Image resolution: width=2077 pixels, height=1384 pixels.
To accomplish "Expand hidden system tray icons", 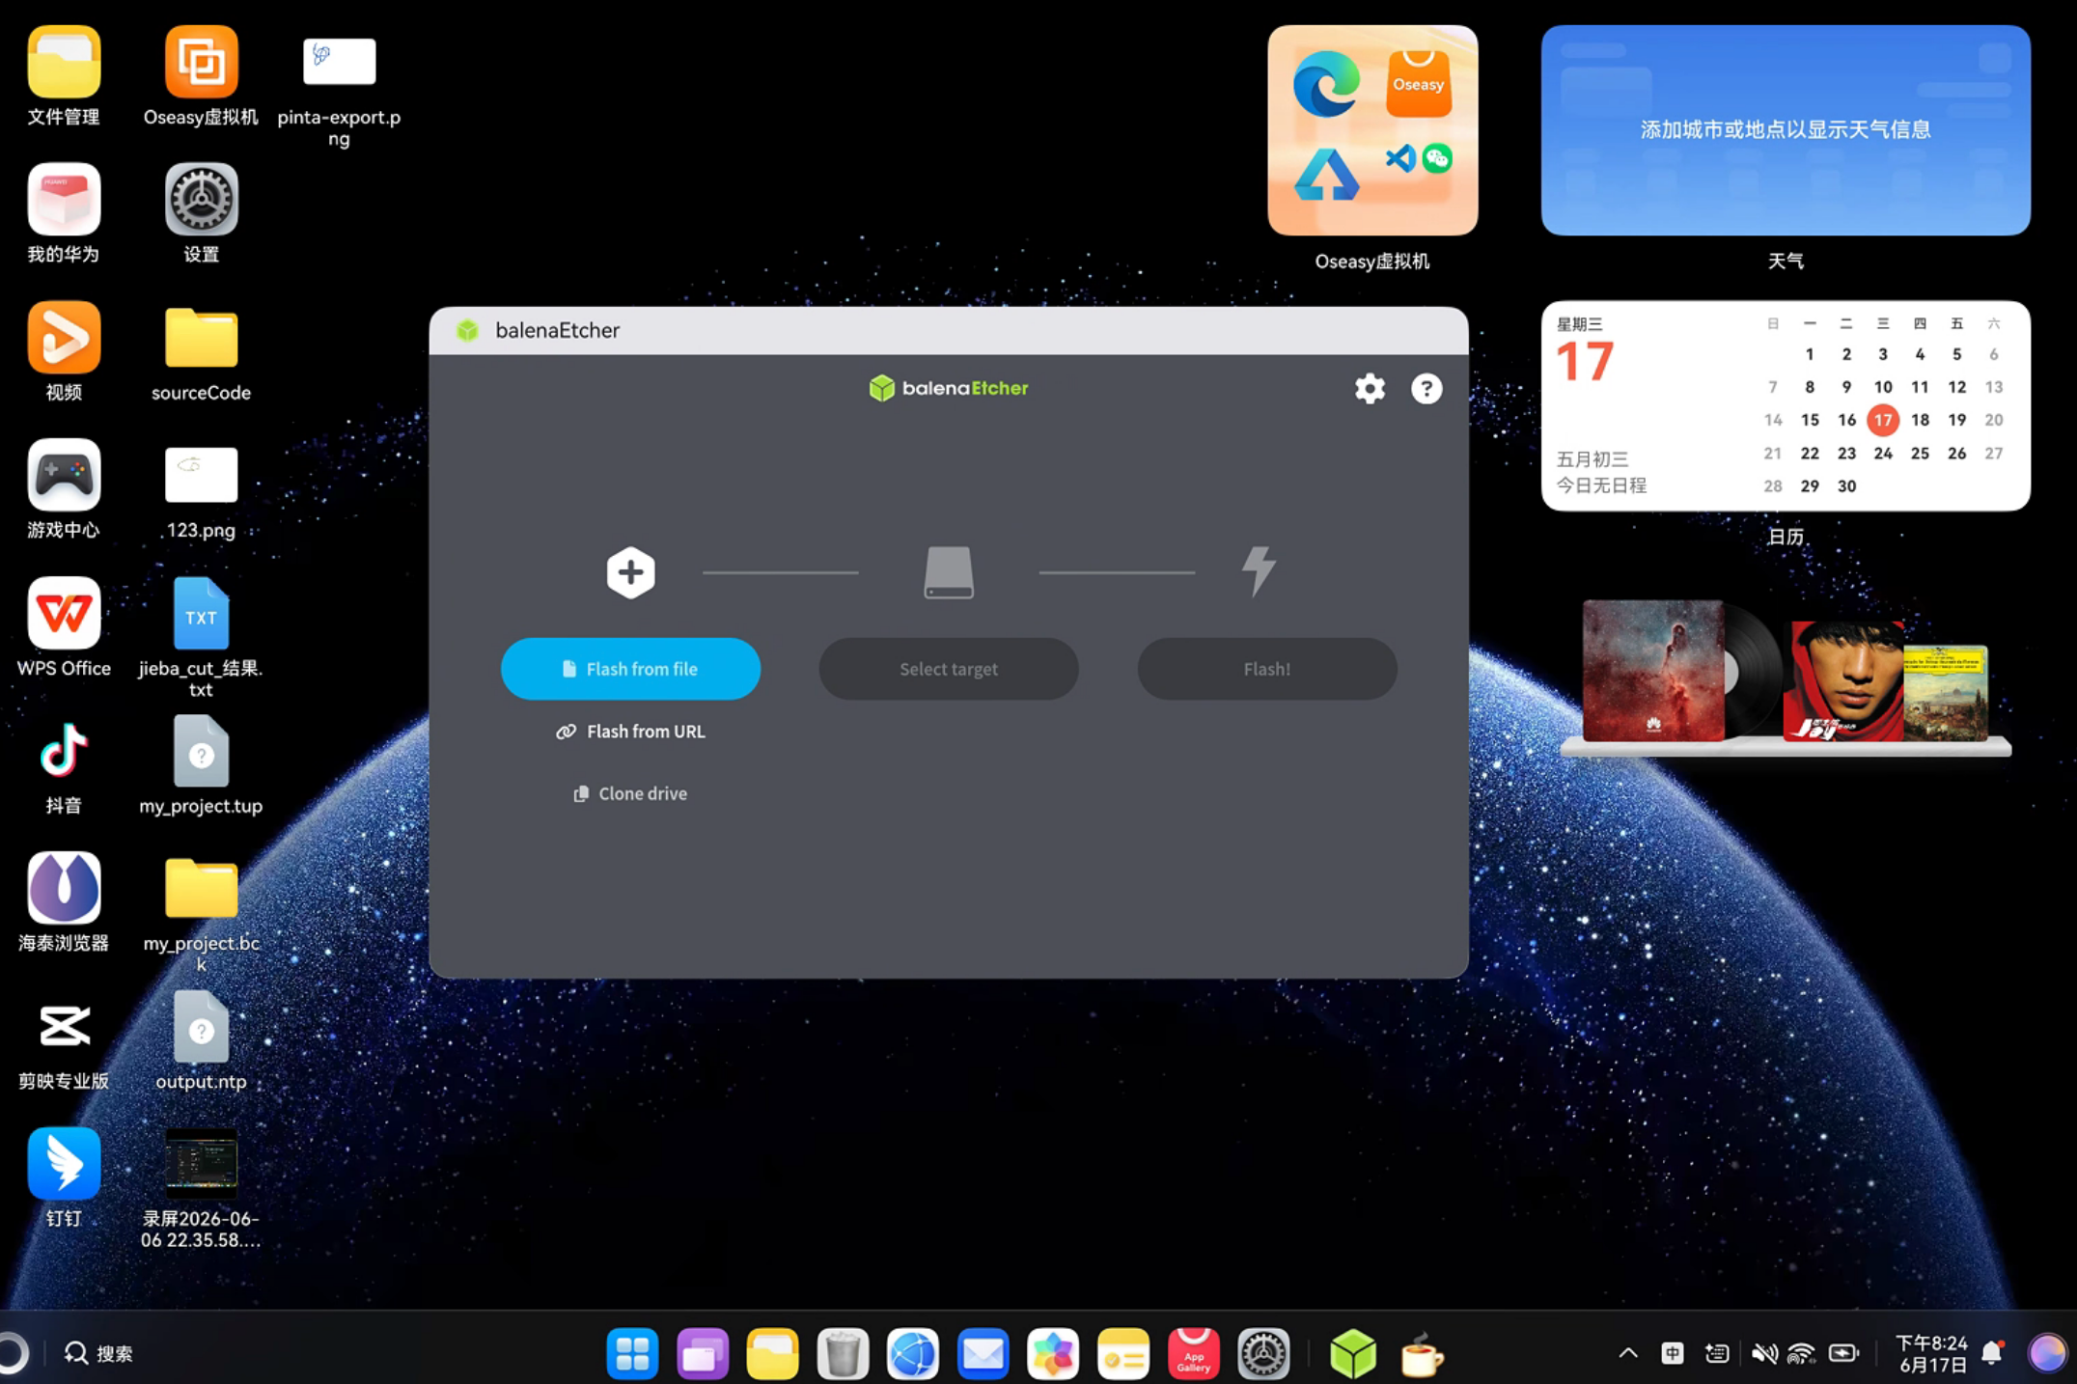I will pos(1628,1353).
